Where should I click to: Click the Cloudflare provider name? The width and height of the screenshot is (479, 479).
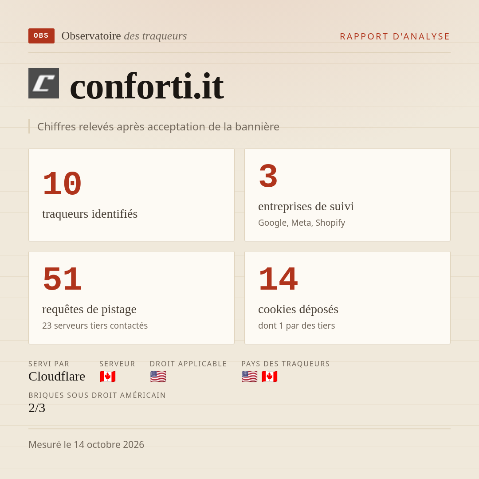point(57,377)
